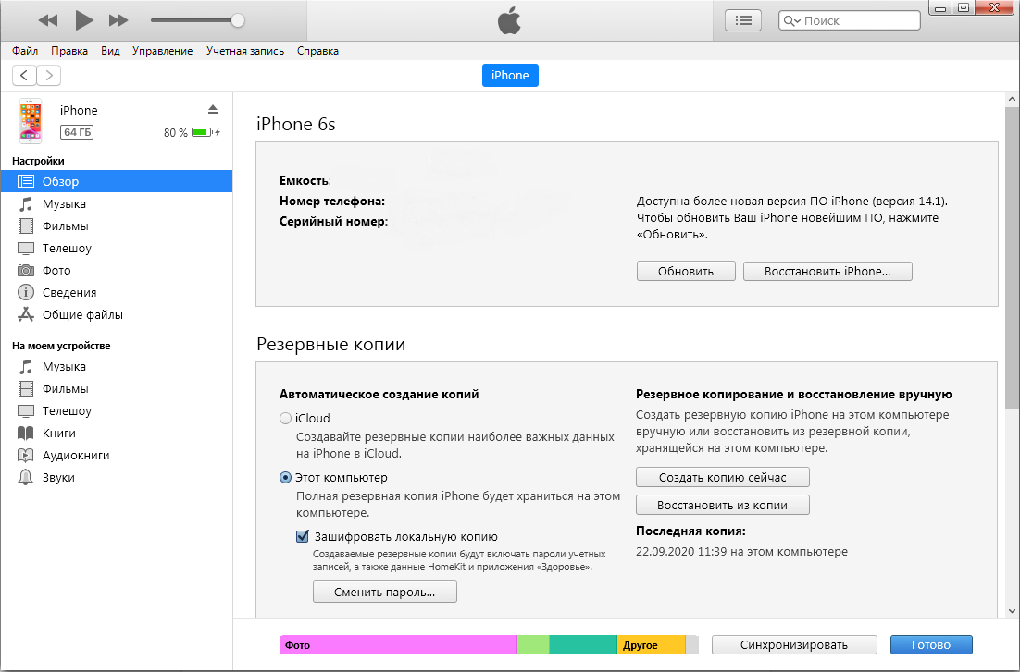
Task: Click the scrollbar up arrow
Action: 1012,100
